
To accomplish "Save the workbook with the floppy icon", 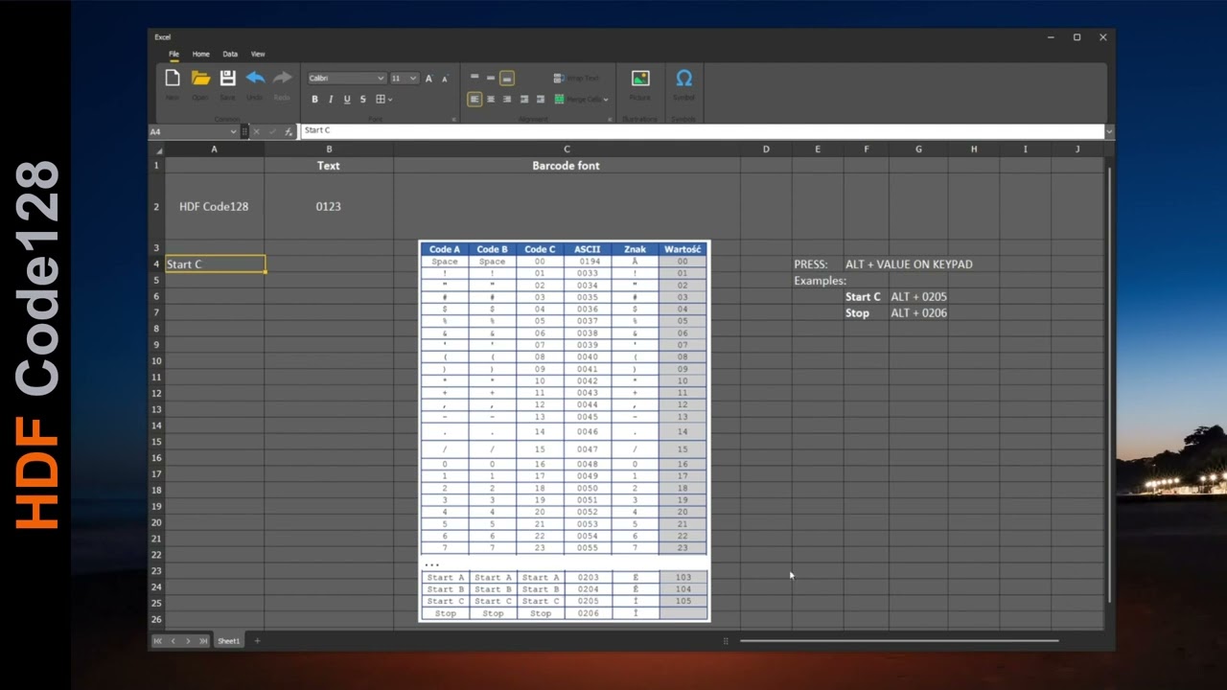I will coord(227,79).
